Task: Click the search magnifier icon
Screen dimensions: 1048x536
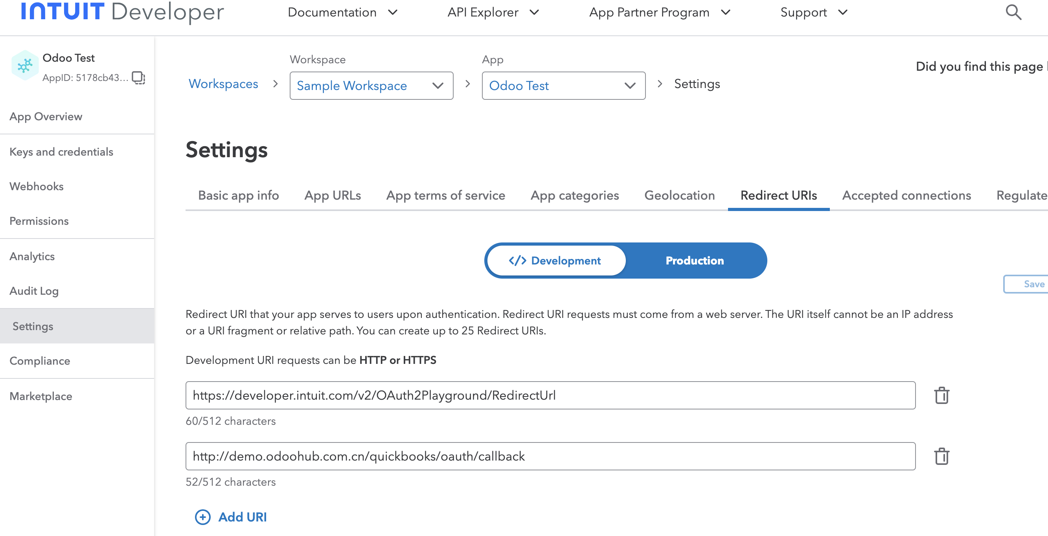Action: [x=1013, y=12]
